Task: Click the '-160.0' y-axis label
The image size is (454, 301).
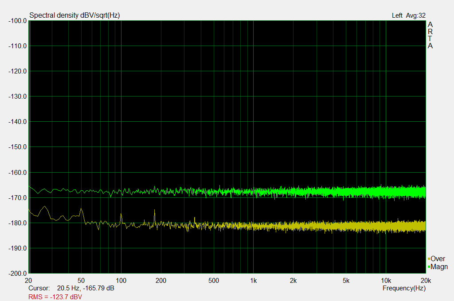Action: tap(17, 173)
